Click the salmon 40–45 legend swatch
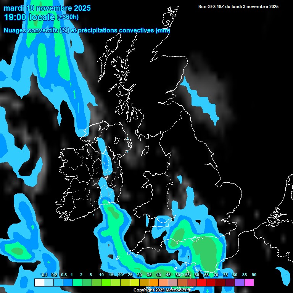 point(163,283)
